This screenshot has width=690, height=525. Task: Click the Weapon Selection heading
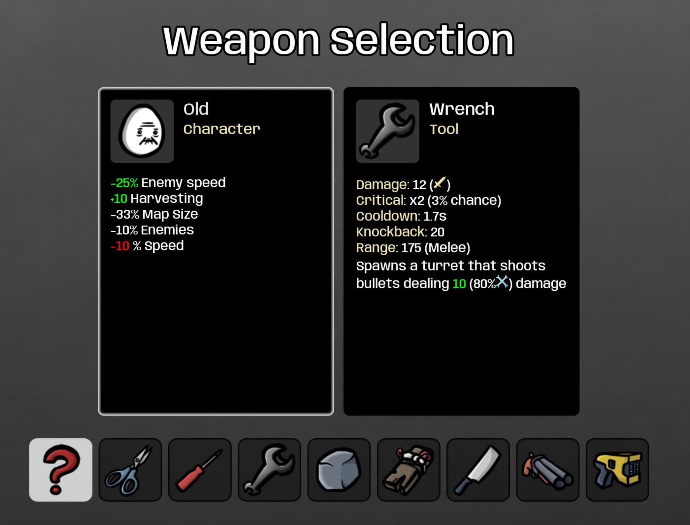pyautogui.click(x=338, y=41)
